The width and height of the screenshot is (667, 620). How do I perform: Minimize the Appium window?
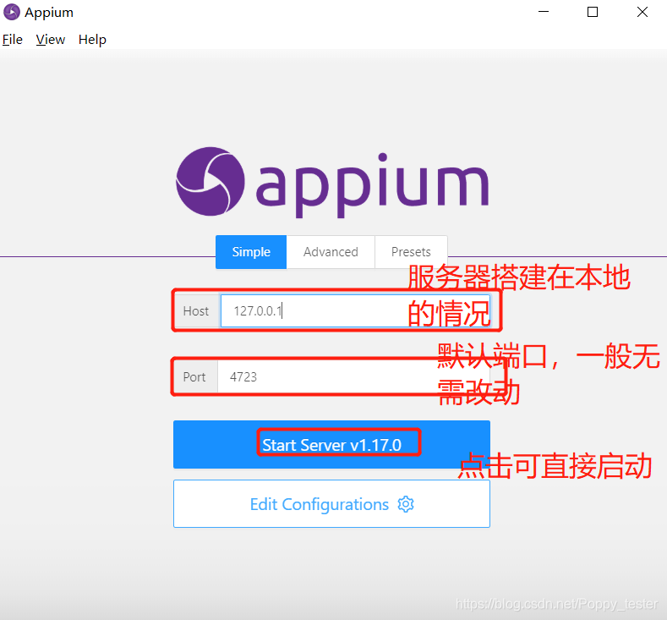pos(544,12)
